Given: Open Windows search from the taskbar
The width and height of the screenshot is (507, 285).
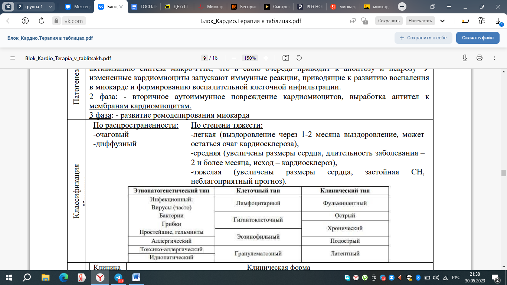Looking at the screenshot, I should (27, 277).
